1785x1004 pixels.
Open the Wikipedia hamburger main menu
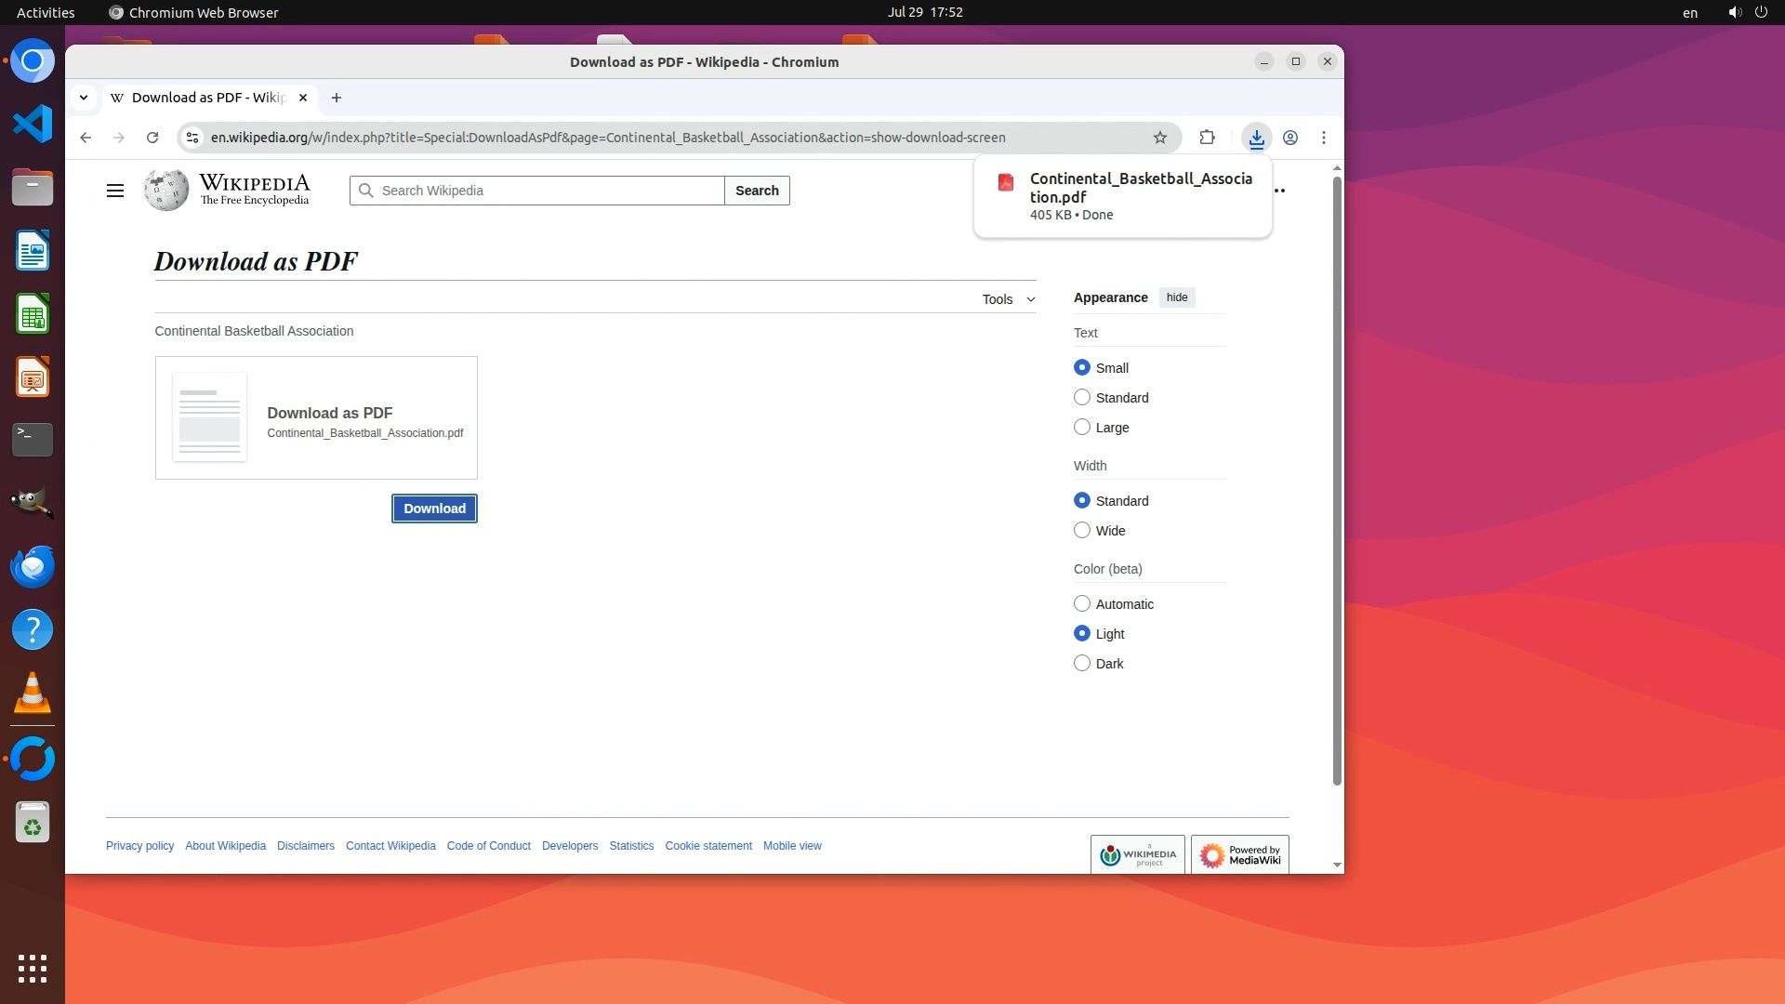[x=115, y=191]
